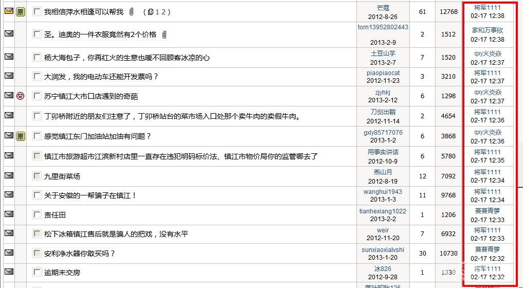Tick checkbox for 逾期未交房 thread
This screenshot has height=288, width=523.
coord(37,273)
